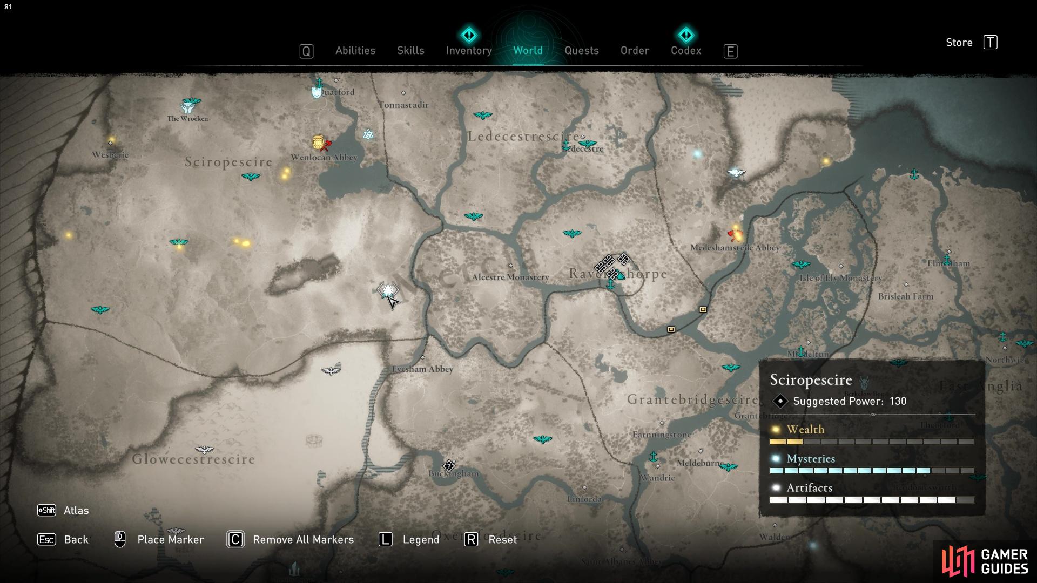Select The Wrocken location icon

[x=187, y=107]
